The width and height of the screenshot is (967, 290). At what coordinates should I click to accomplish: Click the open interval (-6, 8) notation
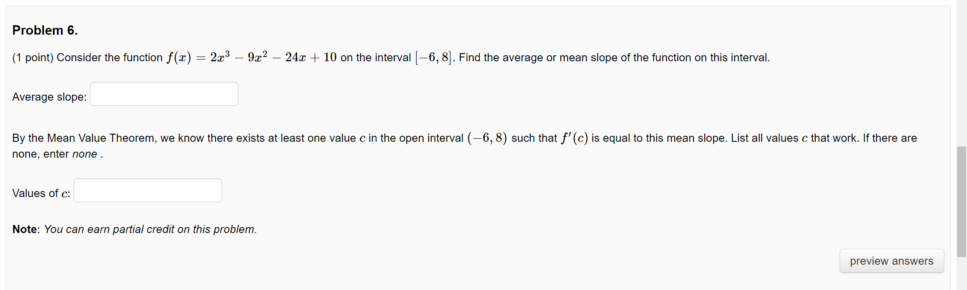[x=487, y=137]
